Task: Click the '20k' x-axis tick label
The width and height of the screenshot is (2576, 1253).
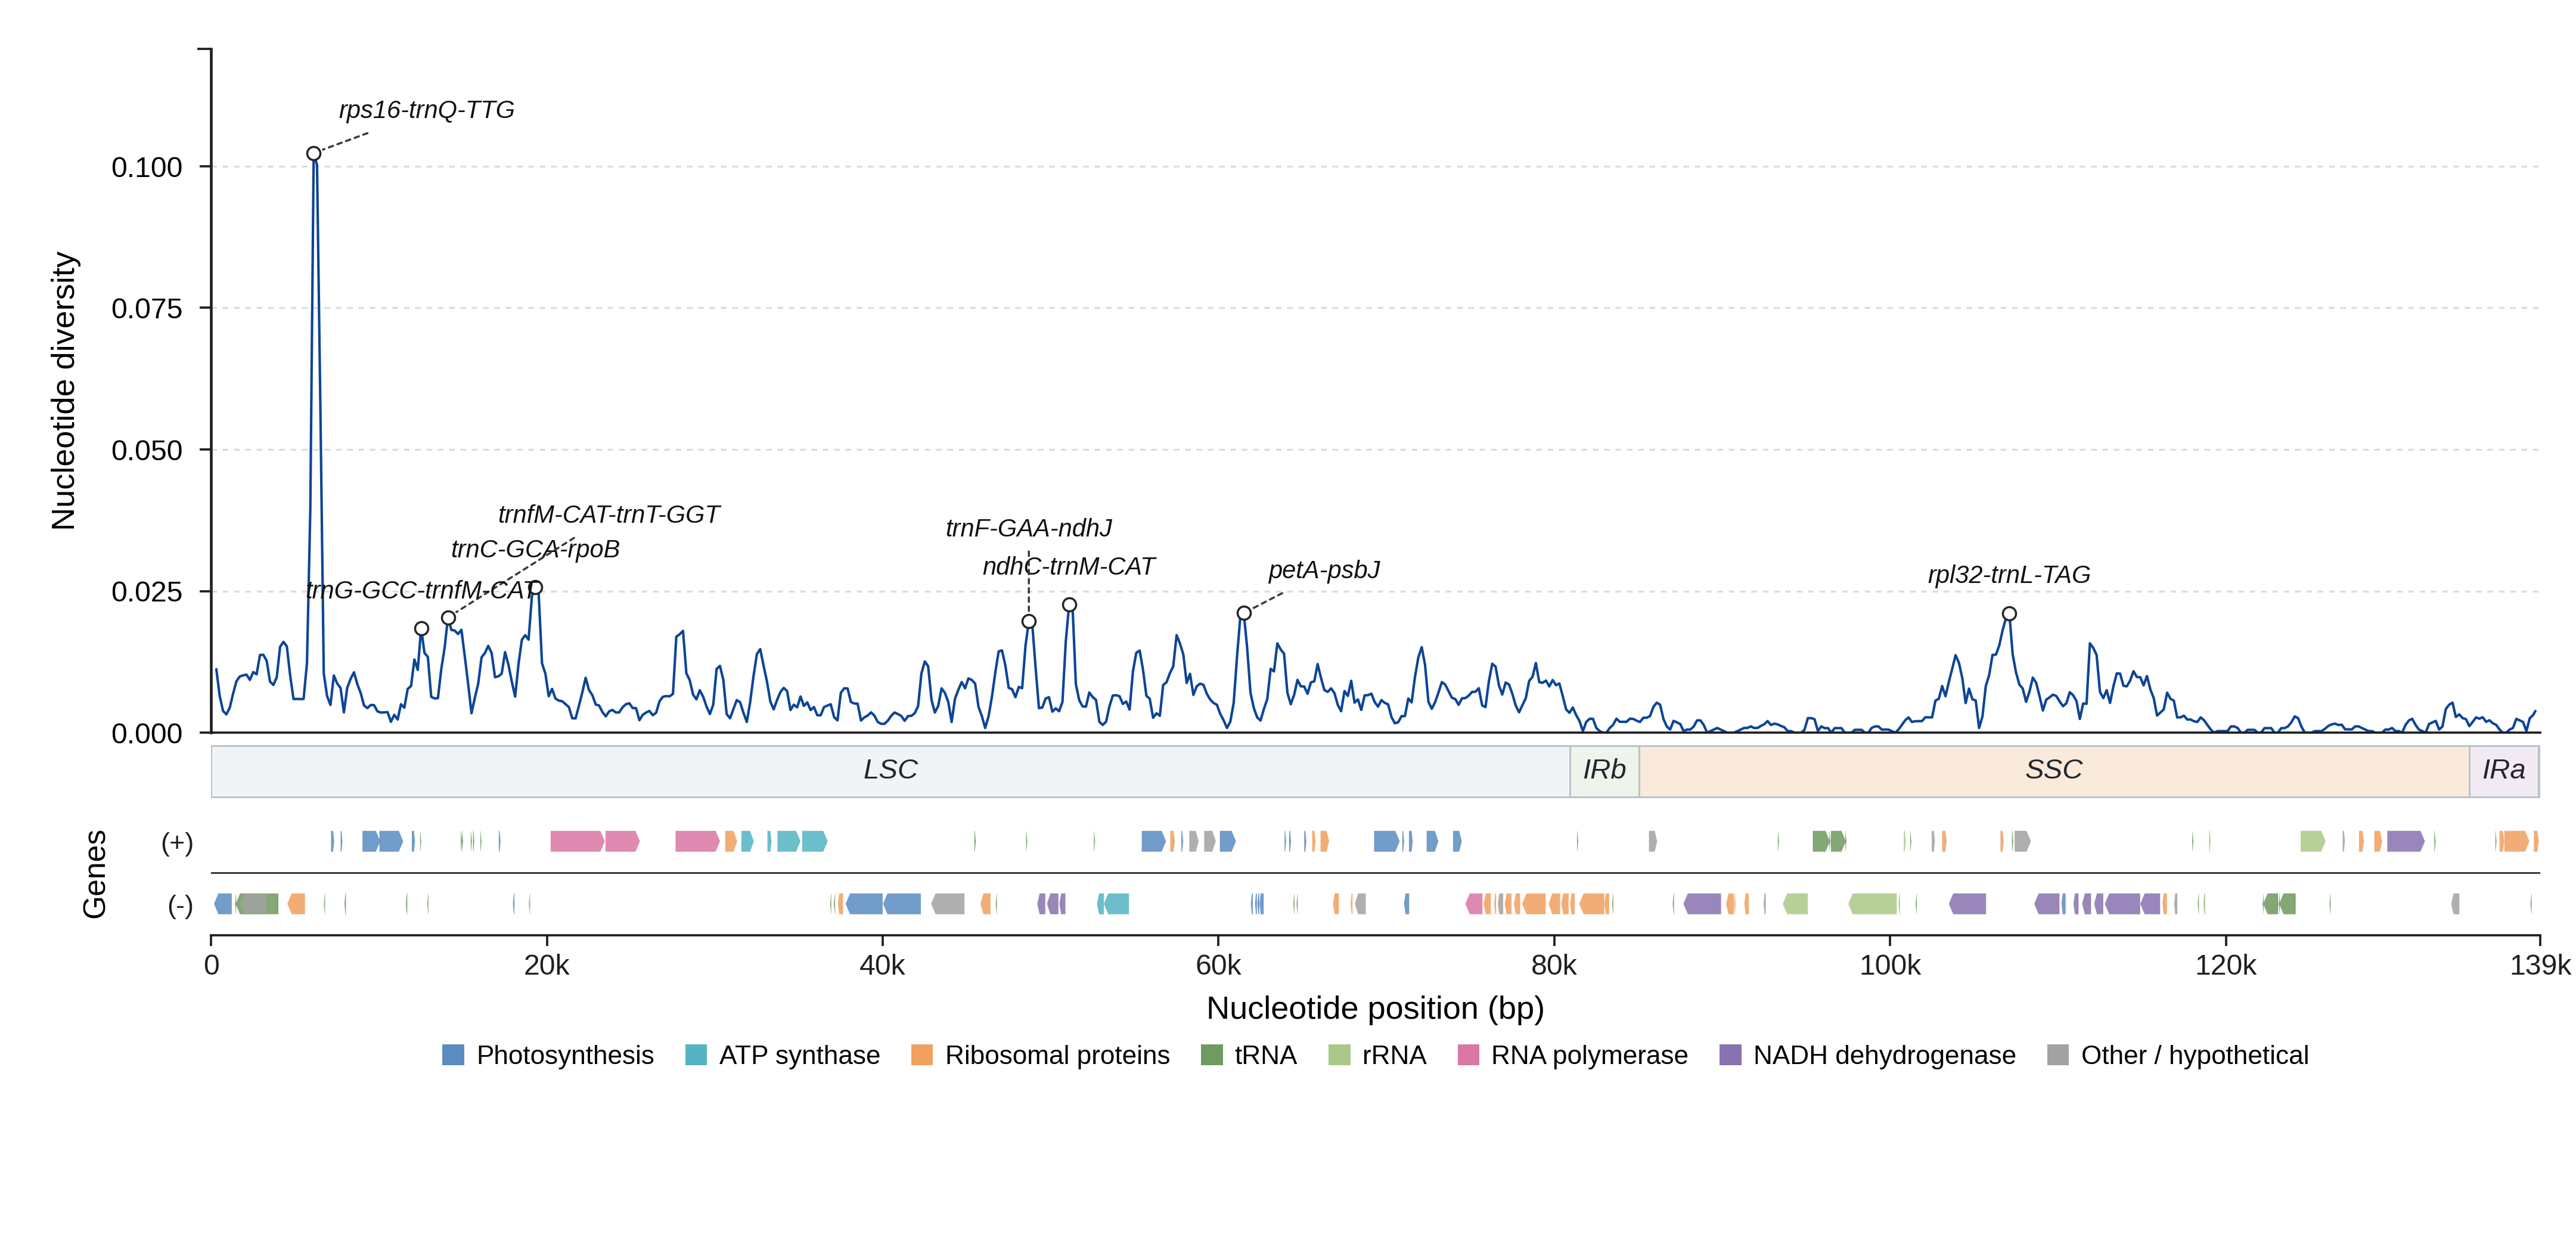Action: (547, 966)
